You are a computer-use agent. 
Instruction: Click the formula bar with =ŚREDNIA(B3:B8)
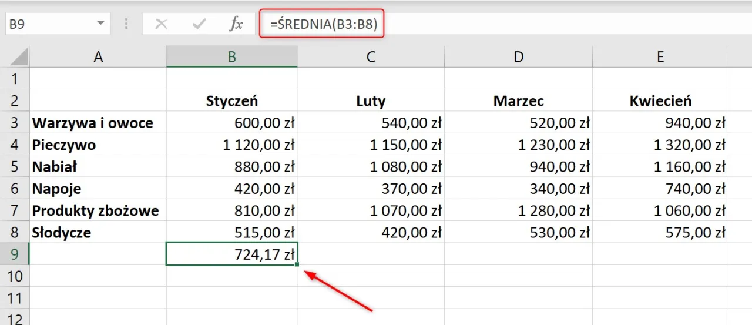322,24
